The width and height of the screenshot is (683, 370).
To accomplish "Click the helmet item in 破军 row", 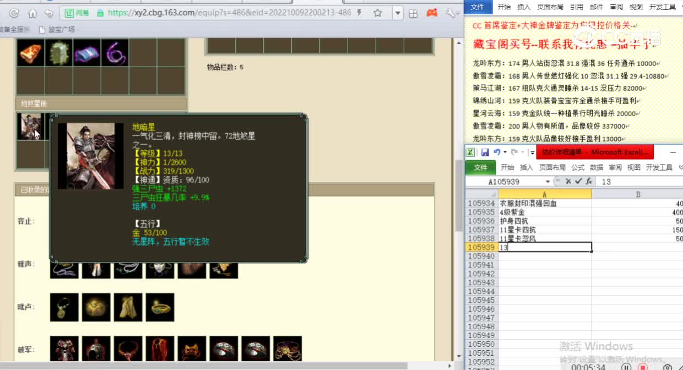I will [x=96, y=349].
